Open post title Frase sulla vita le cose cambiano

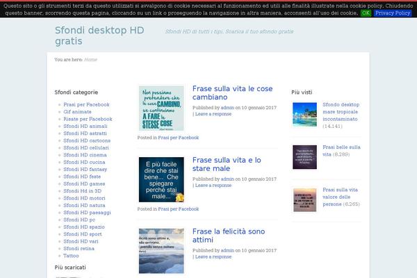coord(232,92)
